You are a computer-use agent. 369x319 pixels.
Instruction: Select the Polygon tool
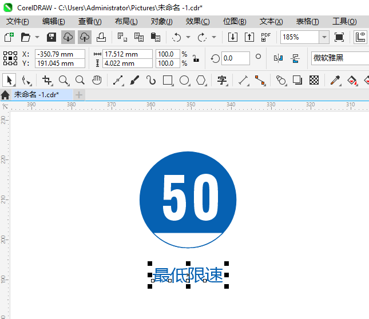[201, 80]
